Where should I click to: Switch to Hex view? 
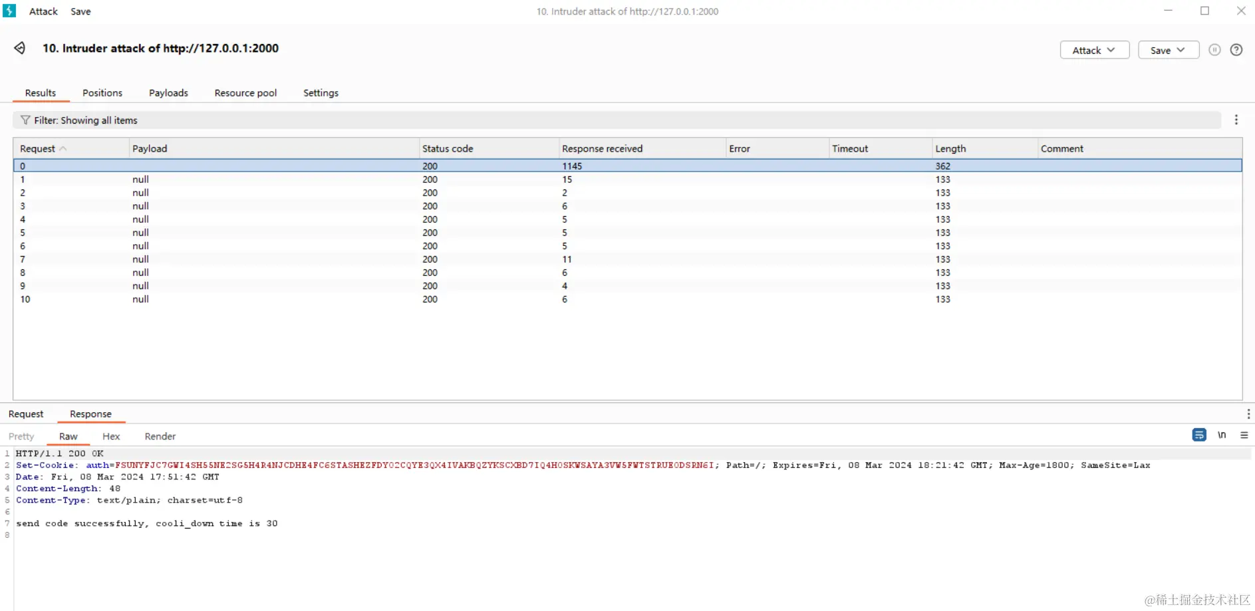point(111,436)
